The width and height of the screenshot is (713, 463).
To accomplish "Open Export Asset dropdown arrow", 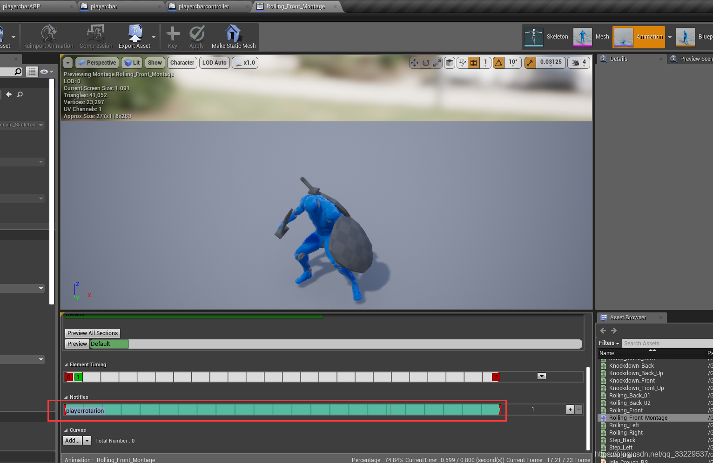I will tap(154, 37).
